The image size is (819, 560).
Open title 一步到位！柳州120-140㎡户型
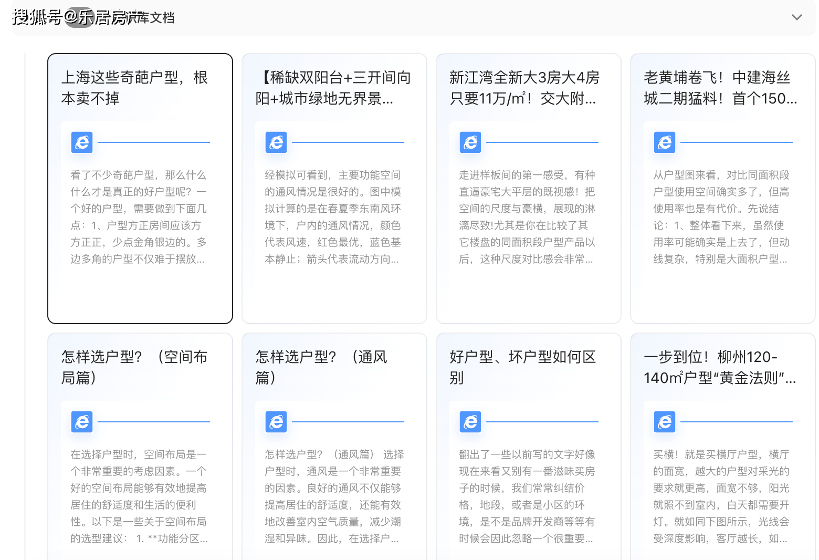point(719,367)
